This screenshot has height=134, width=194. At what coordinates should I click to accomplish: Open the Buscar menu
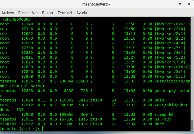[x=48, y=13]
